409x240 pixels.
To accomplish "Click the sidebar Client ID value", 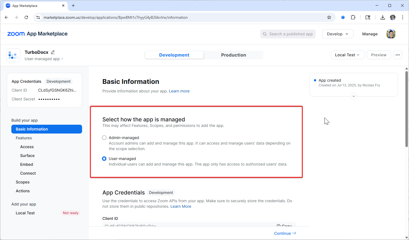I will coord(57,90).
